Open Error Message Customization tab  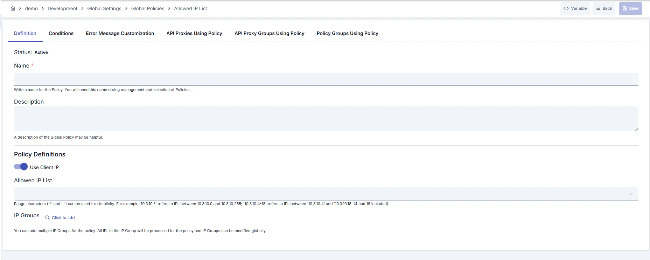(x=120, y=33)
